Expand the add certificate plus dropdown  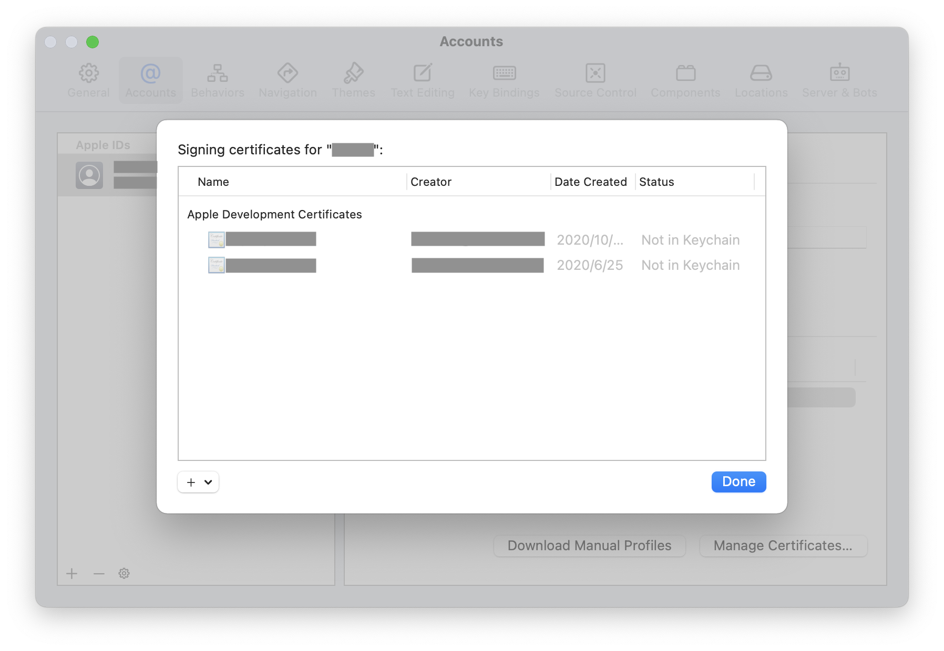pyautogui.click(x=198, y=482)
